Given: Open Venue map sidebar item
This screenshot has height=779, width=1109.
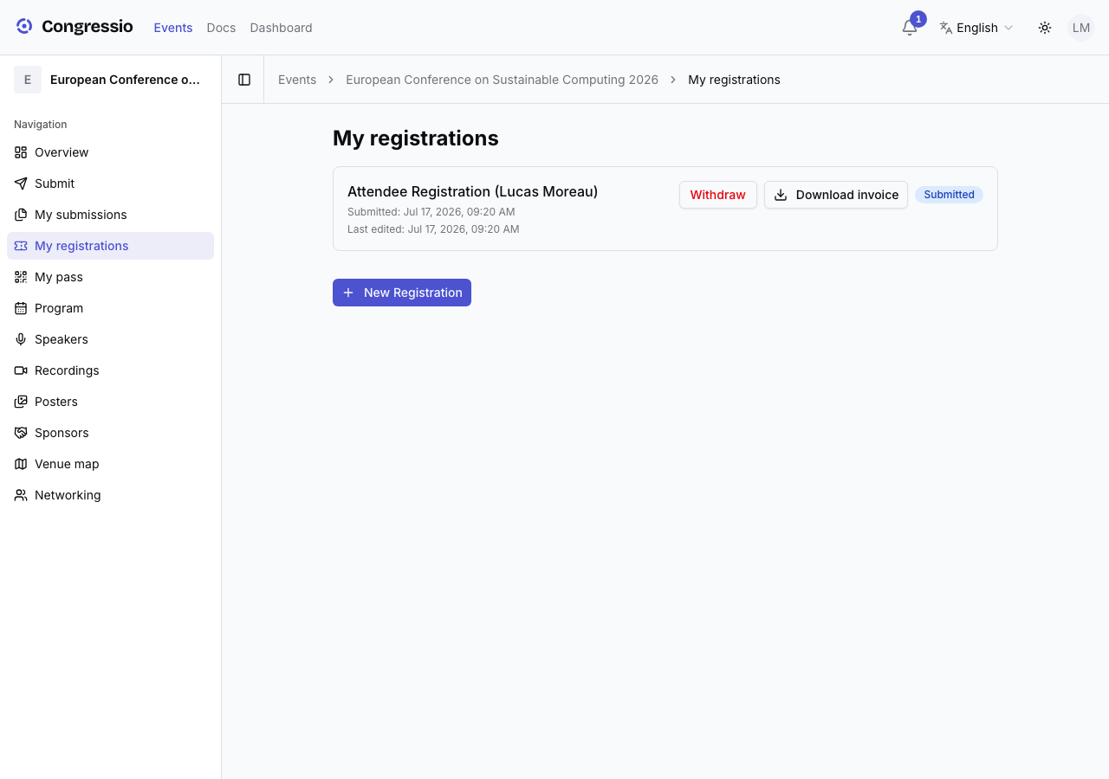Looking at the screenshot, I should [110, 464].
